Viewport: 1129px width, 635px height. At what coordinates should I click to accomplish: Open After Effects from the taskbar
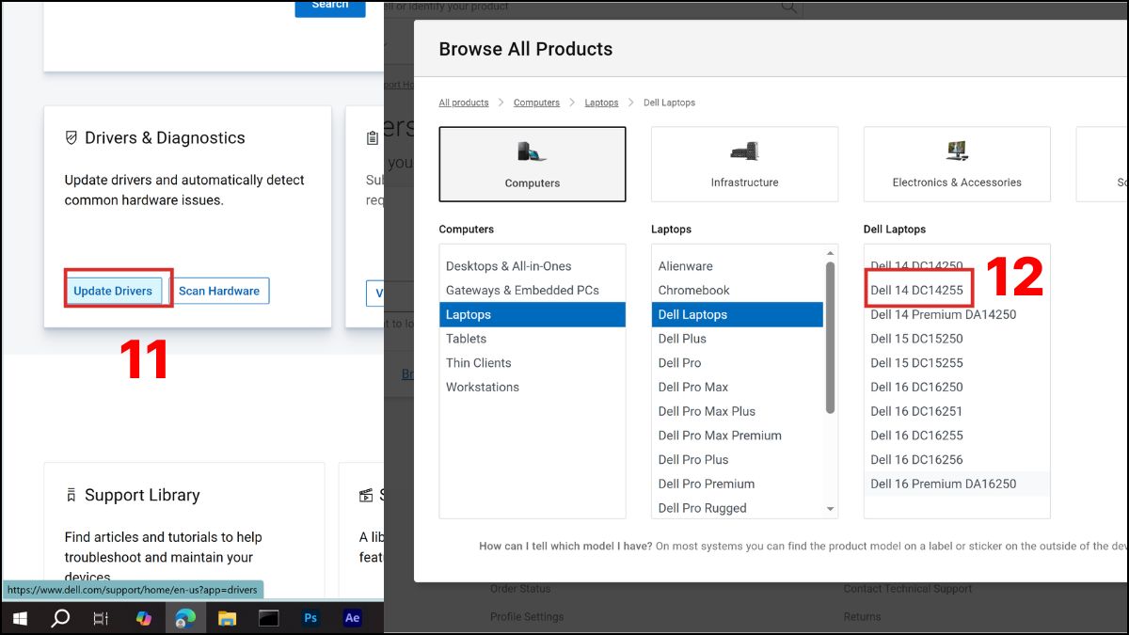click(x=353, y=618)
